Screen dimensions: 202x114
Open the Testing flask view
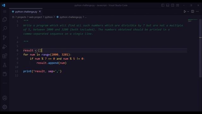(x=5, y=65)
